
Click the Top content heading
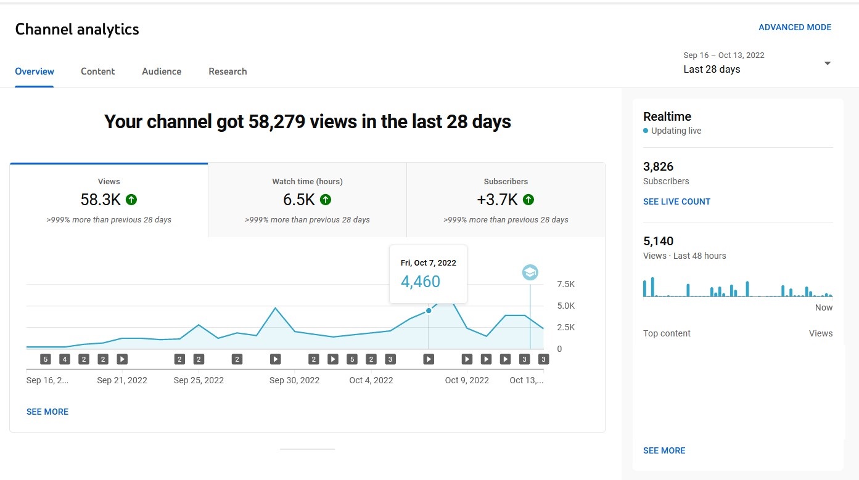(x=667, y=333)
